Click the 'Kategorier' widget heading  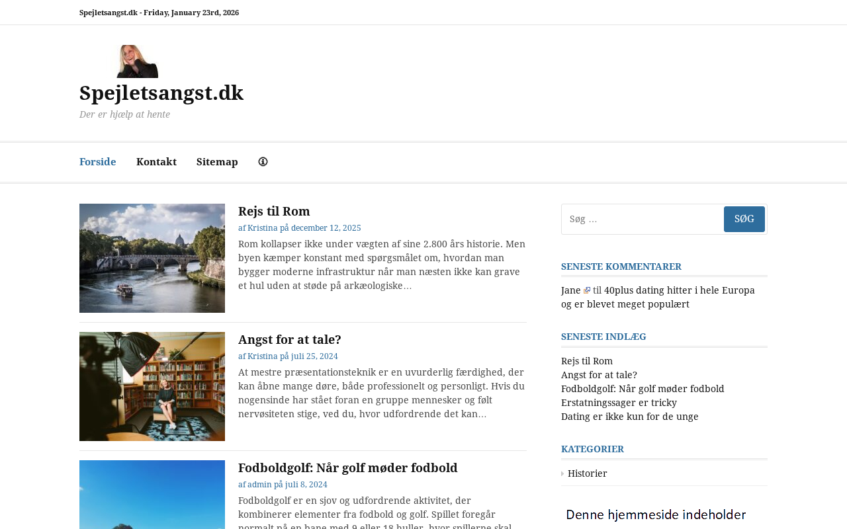[592, 449]
